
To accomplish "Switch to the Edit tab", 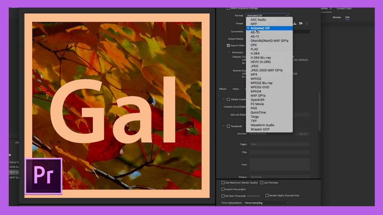I will pyautogui.click(x=347, y=17).
